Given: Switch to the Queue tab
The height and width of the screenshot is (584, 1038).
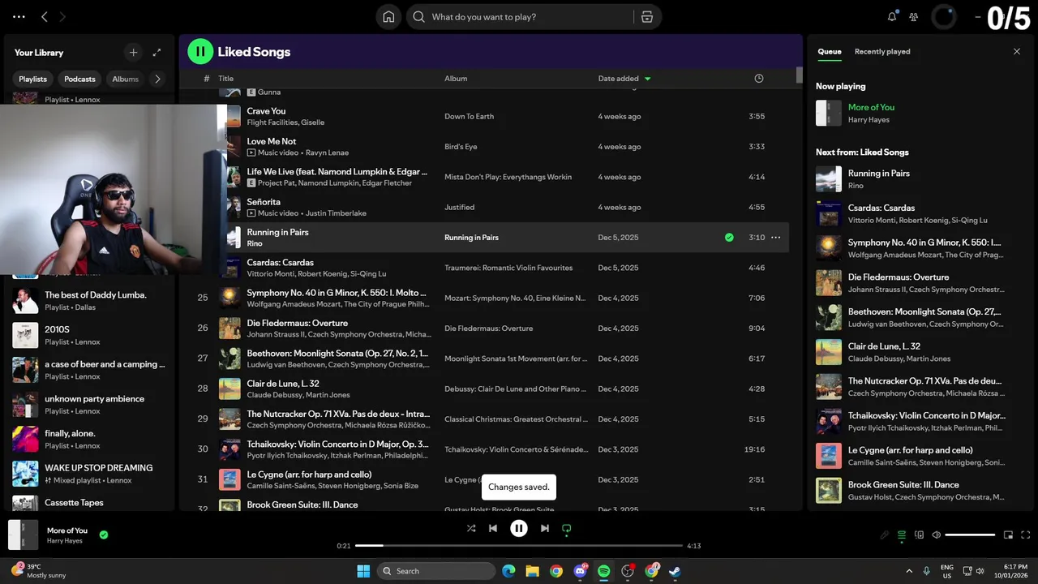Looking at the screenshot, I should tap(829, 51).
